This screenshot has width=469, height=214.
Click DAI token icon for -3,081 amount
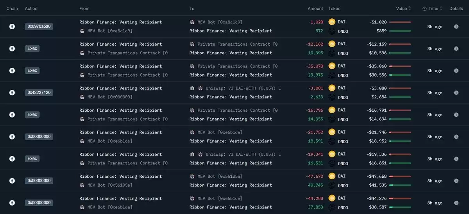point(332,88)
